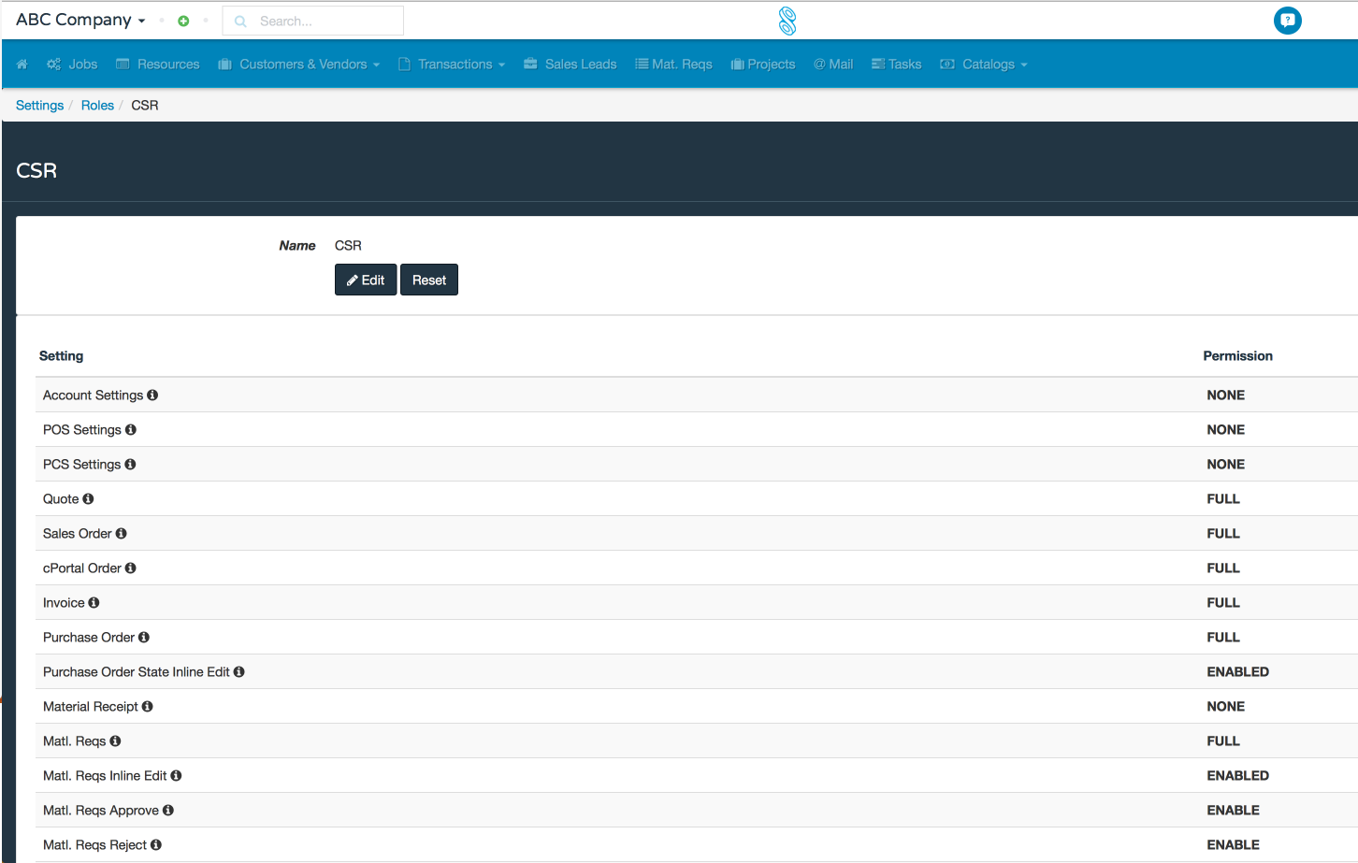Click the info icon beside Account Settings

(152, 396)
